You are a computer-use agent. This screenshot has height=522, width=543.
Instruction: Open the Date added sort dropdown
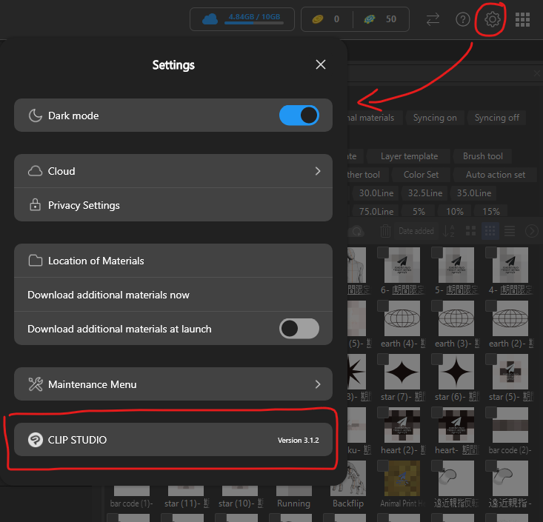(416, 231)
